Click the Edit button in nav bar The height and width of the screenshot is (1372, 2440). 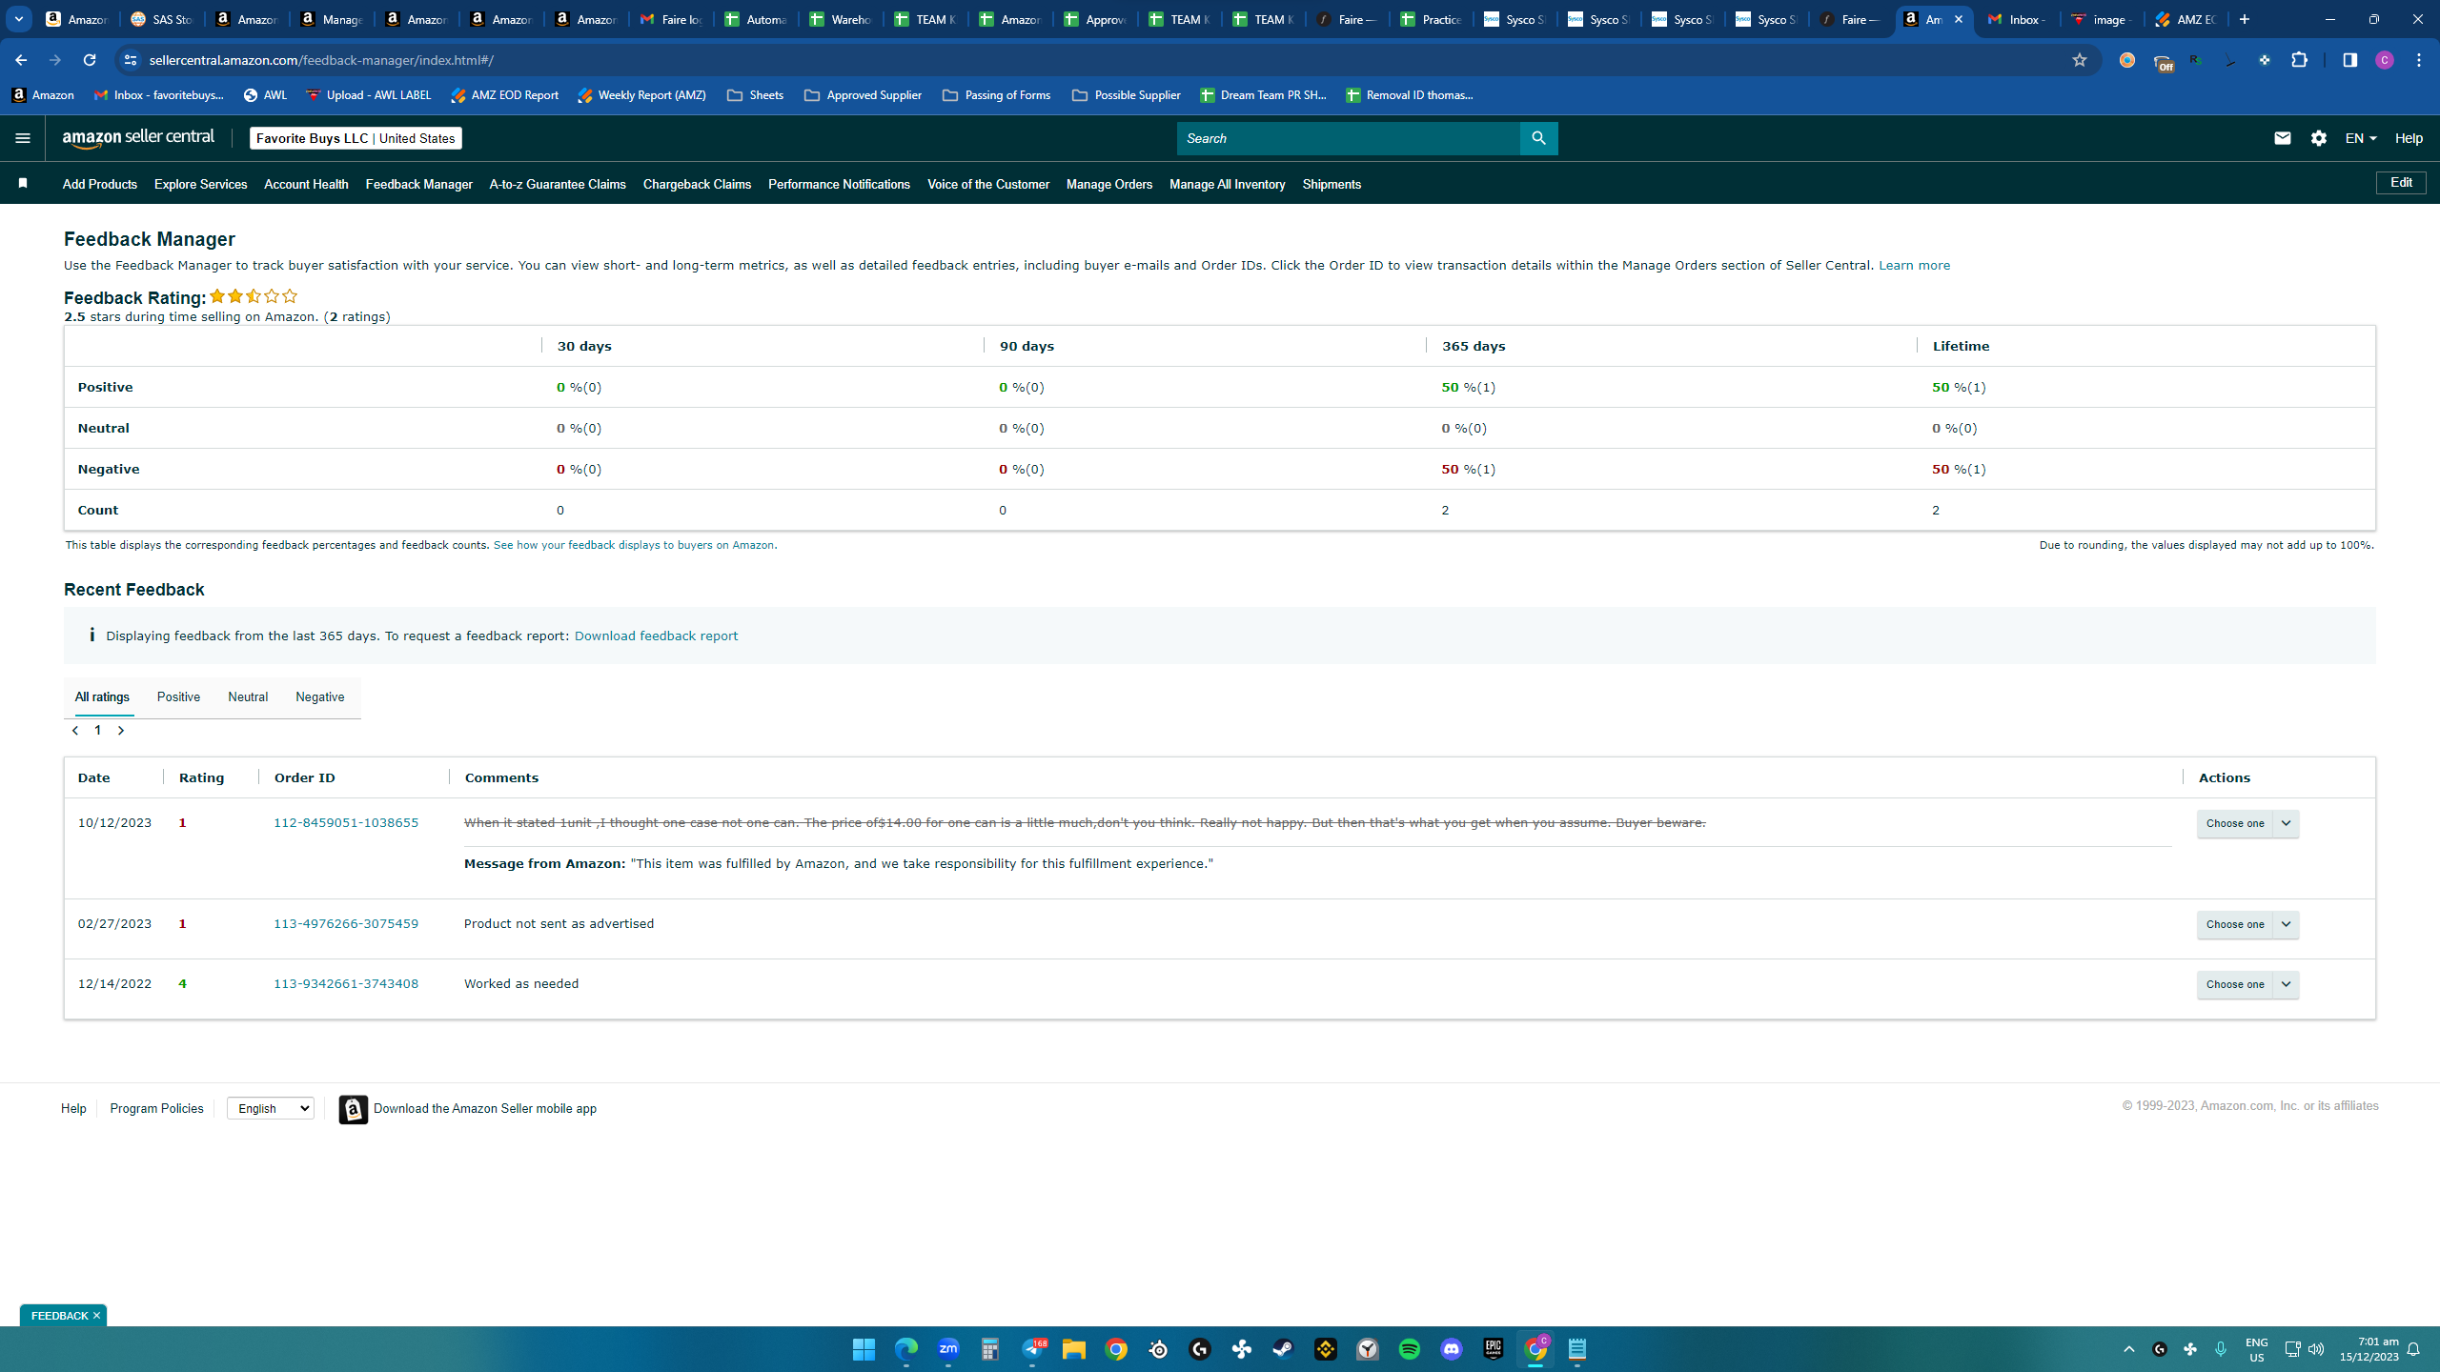2401,183
